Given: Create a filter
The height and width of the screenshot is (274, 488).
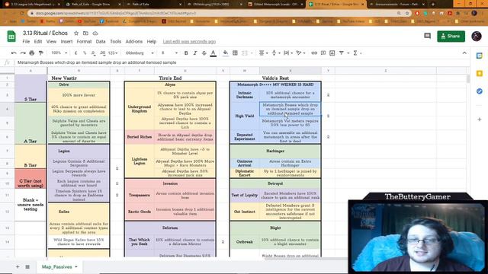Looking at the screenshot, I should [342, 53].
